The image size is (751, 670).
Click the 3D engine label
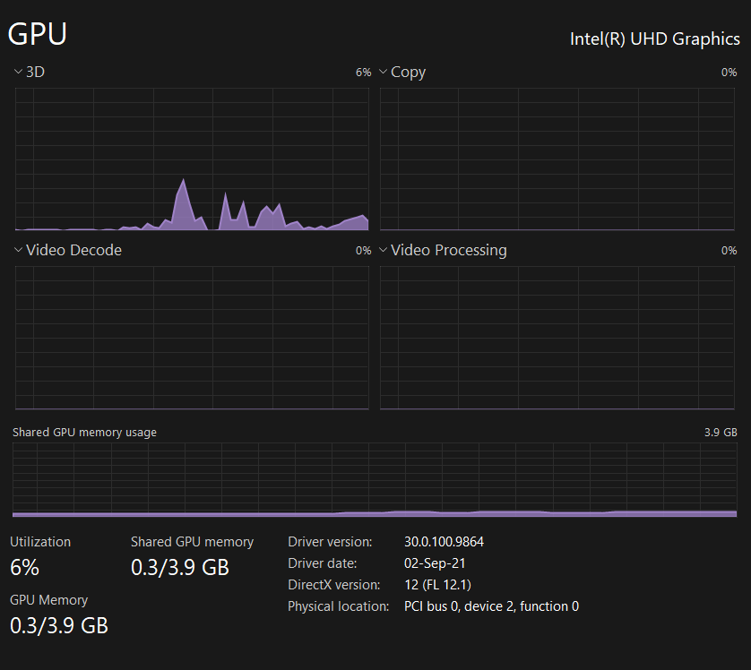pos(35,72)
